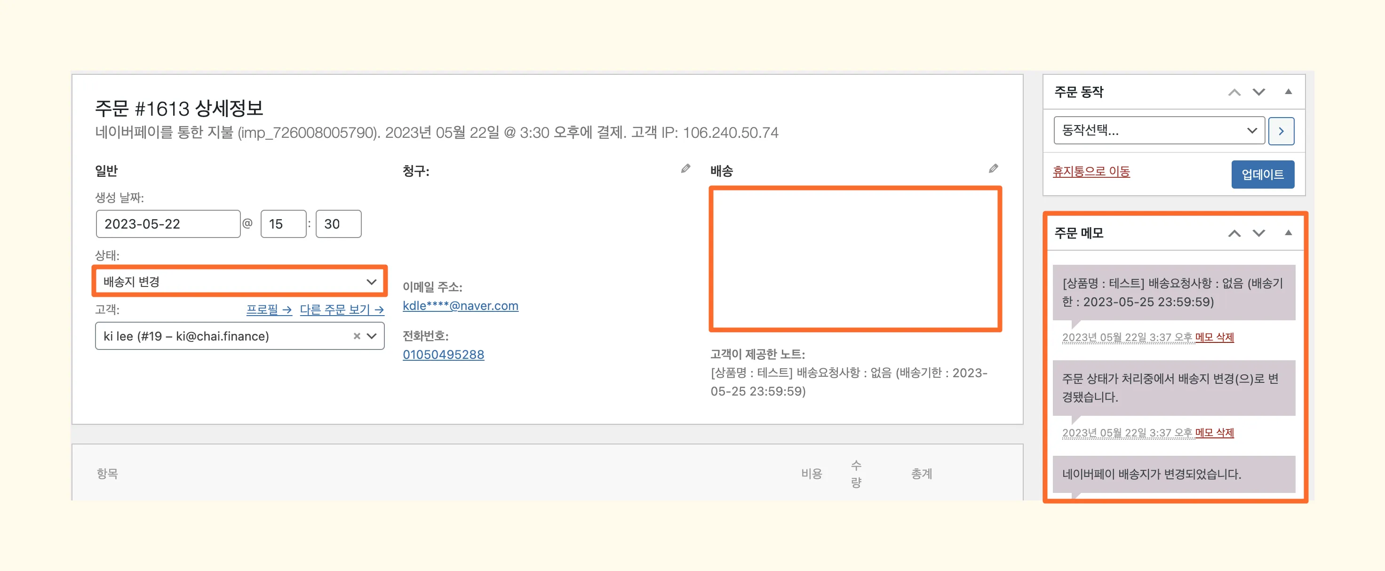Move the 주문 동작 panel down
This screenshot has width=1385, height=571.
(x=1258, y=93)
